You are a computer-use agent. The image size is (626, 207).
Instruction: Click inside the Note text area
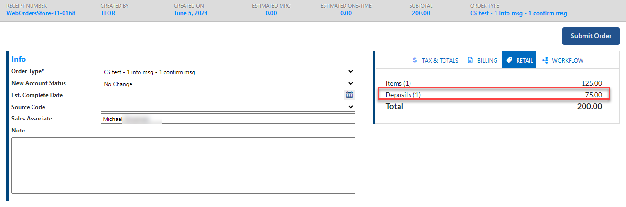point(183,165)
